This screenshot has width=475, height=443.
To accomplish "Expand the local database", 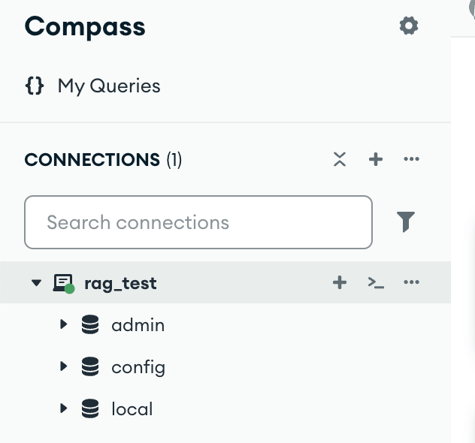I will tap(64, 408).
